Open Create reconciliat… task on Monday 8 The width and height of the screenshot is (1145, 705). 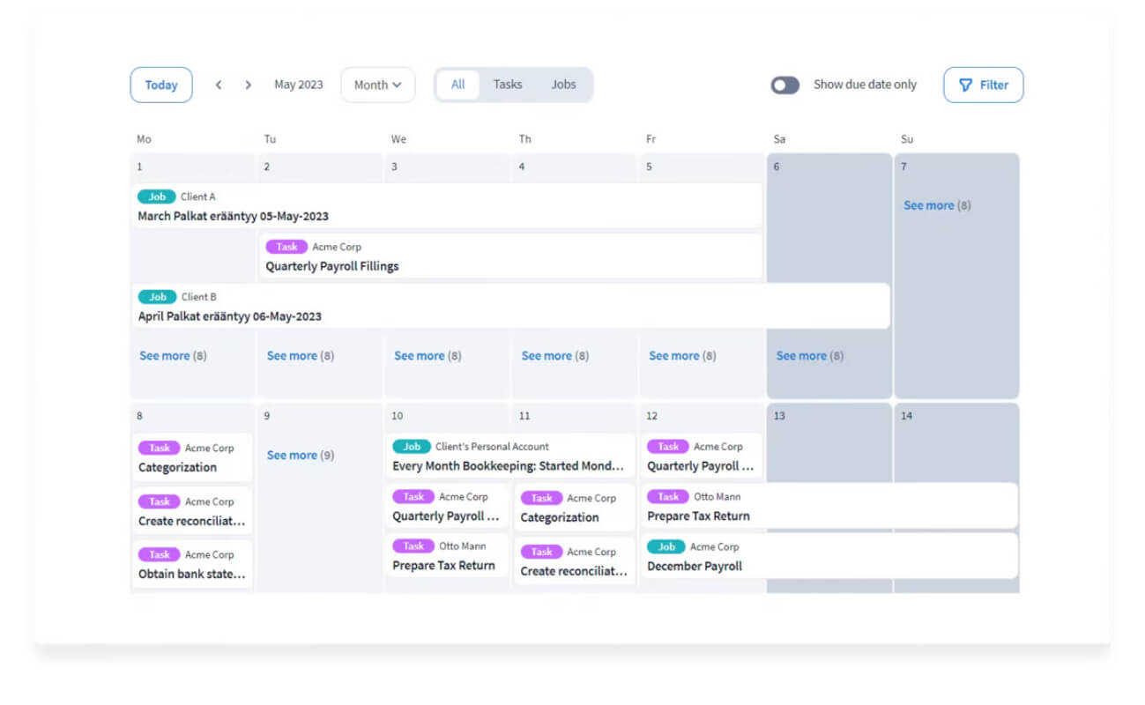click(192, 511)
